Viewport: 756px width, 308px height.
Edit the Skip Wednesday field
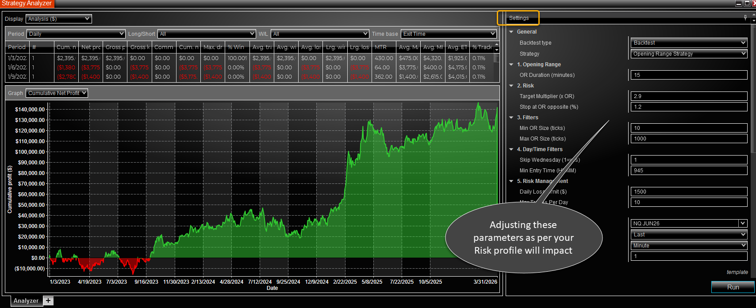pos(689,160)
